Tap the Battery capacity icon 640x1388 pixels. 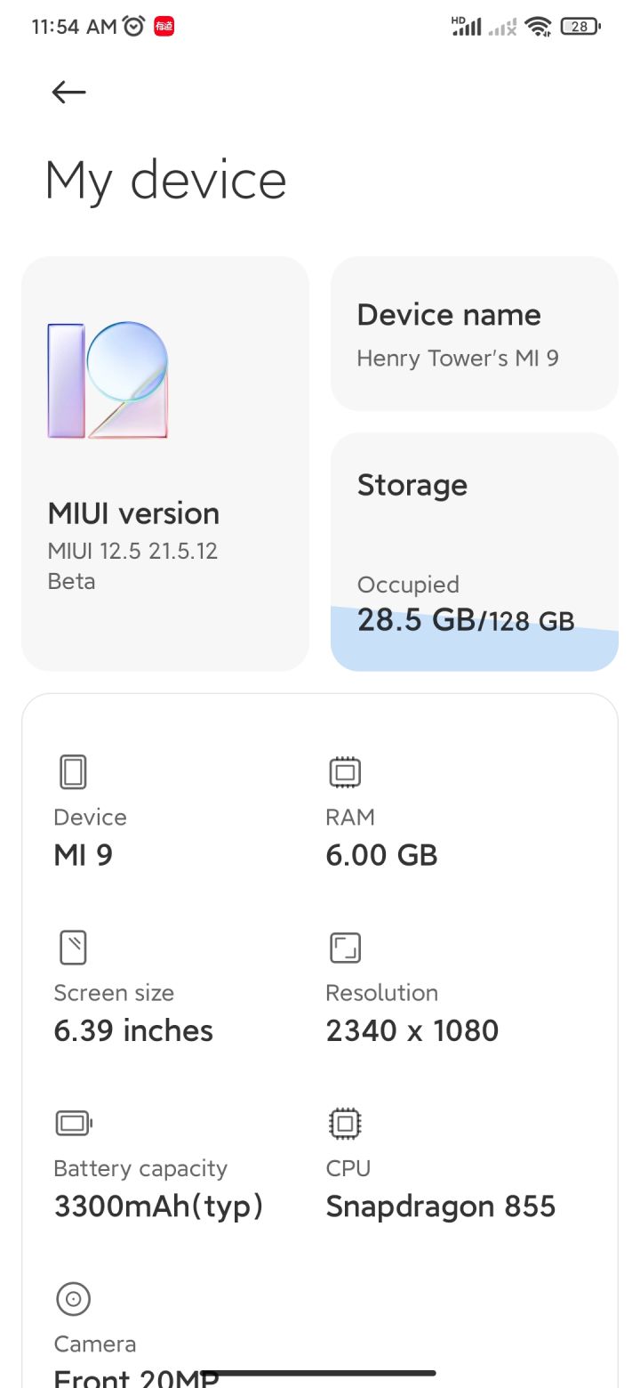[x=74, y=1123]
